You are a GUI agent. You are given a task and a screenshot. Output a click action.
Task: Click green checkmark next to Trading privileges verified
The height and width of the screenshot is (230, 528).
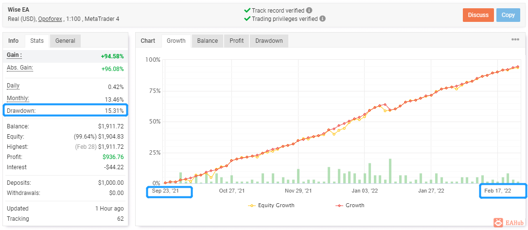coord(247,19)
